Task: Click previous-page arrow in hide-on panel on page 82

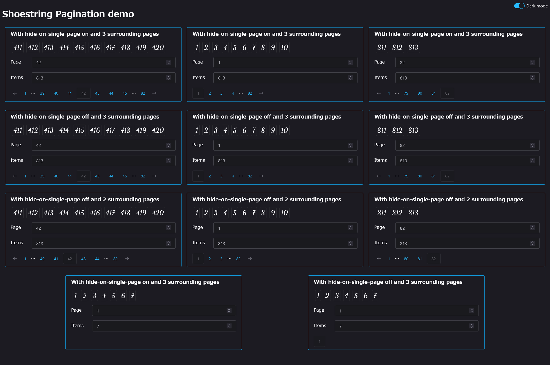Action: tap(379, 93)
